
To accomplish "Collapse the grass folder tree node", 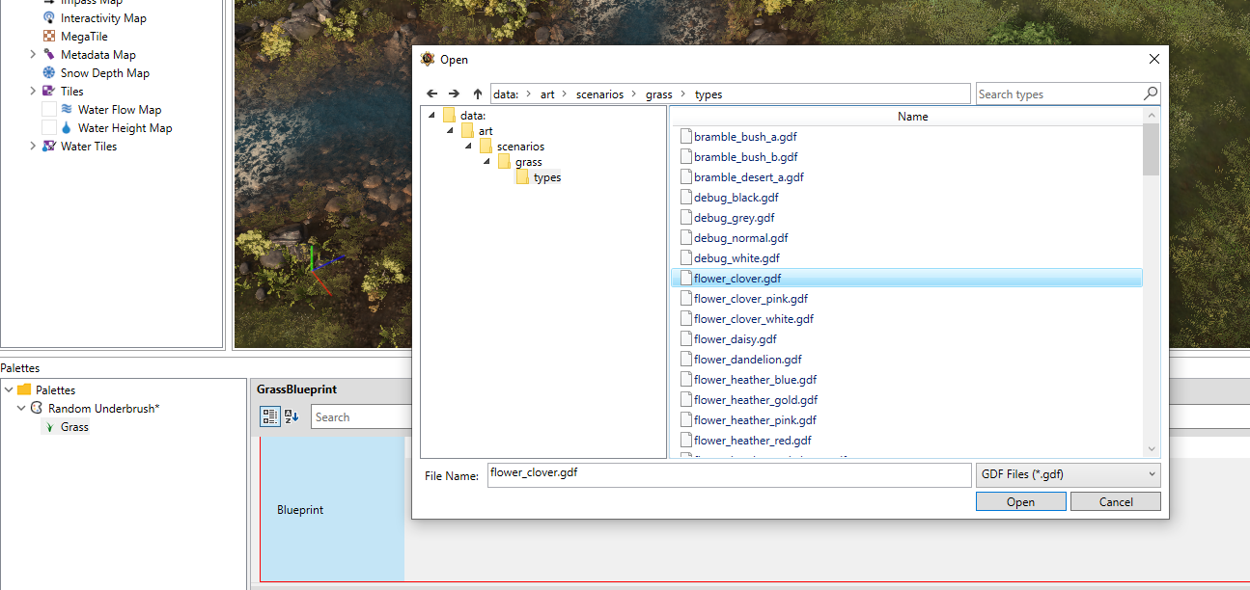I will pos(487,162).
